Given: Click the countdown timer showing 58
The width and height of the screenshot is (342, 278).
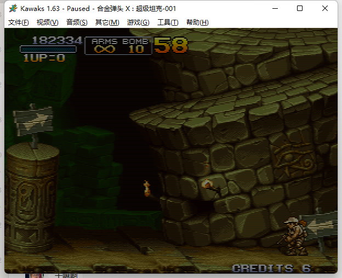Looking at the screenshot, I should click(x=171, y=45).
